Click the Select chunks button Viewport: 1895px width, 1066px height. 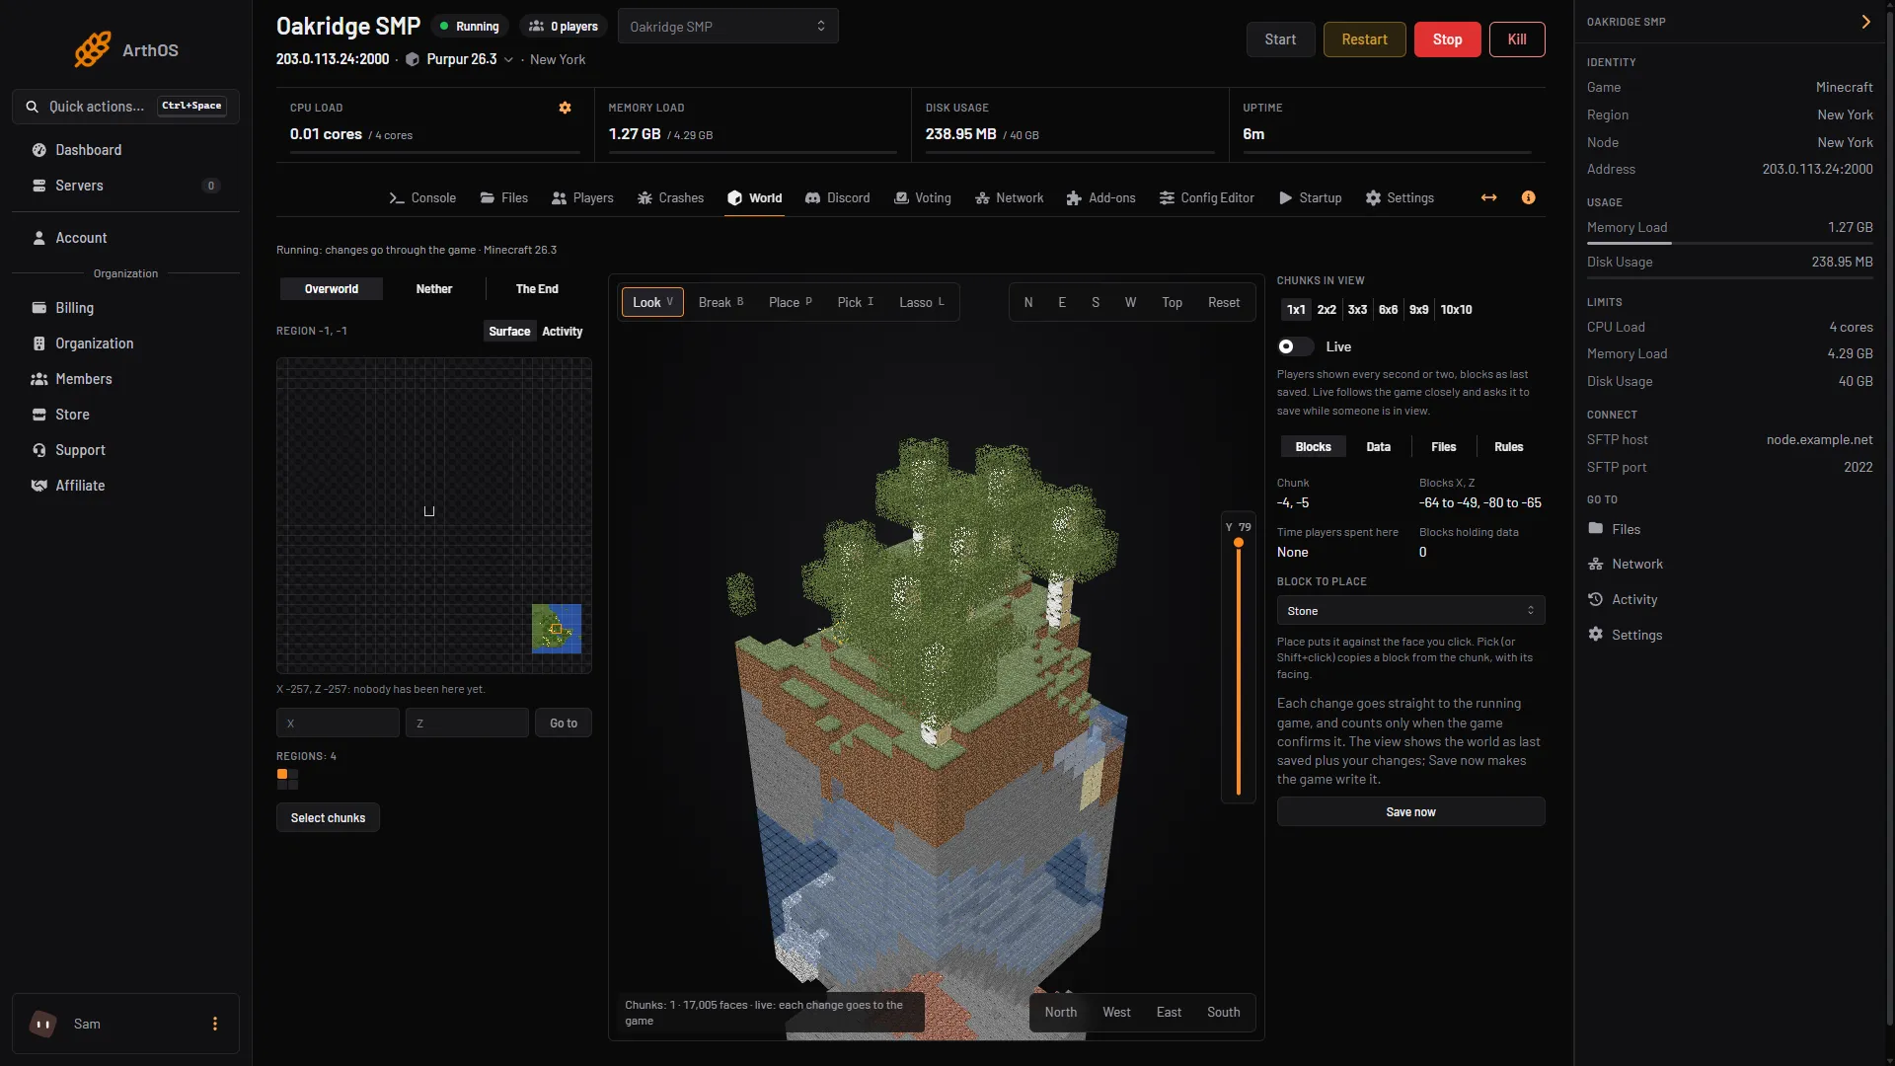328,818
